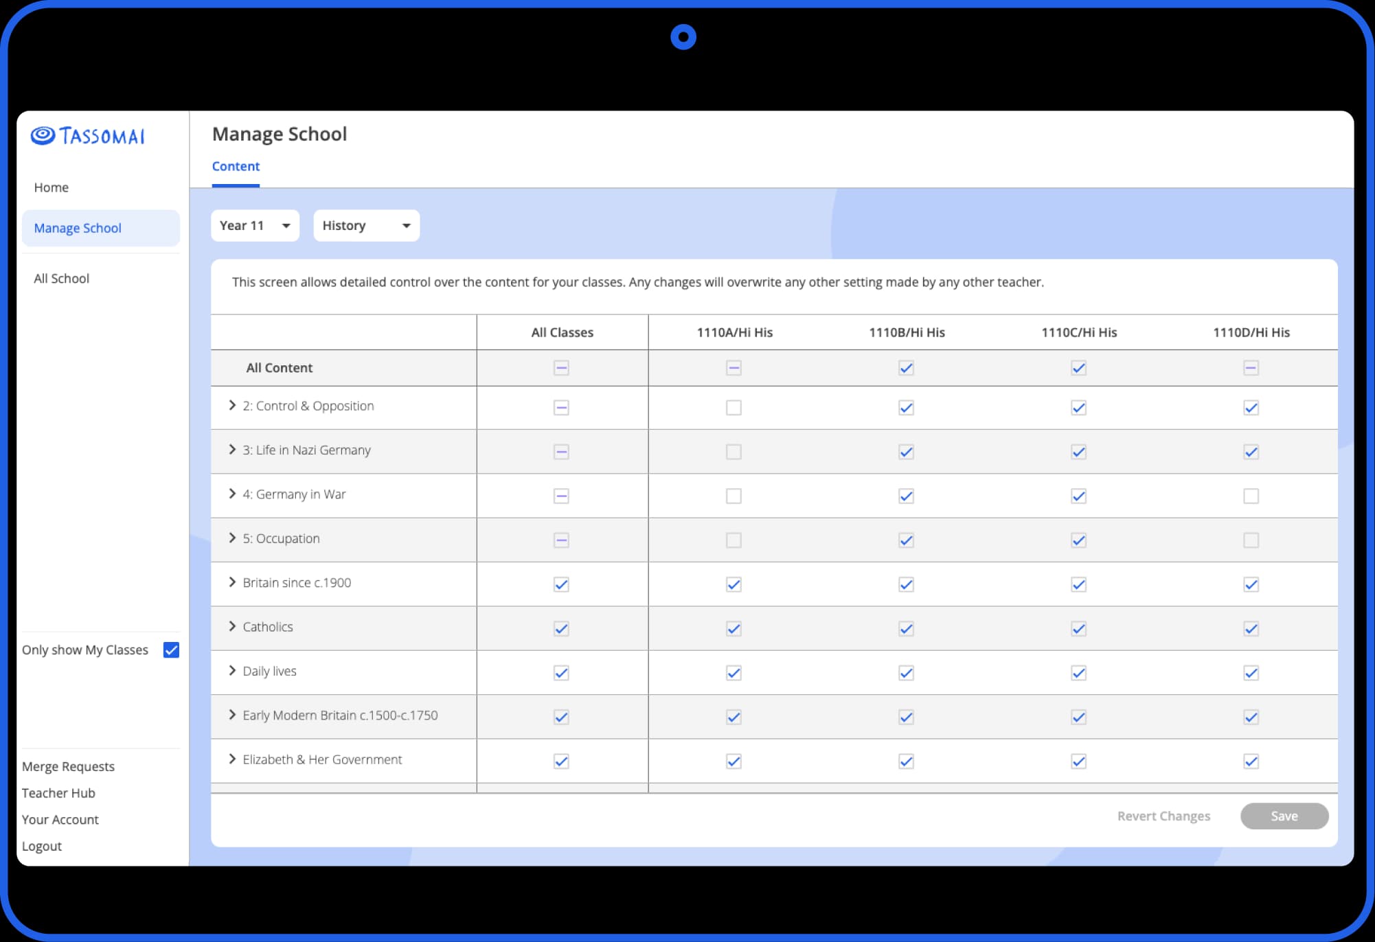1375x942 pixels.
Task: Uncheck Britain since c.1900 for All Classes
Action: pos(561,584)
